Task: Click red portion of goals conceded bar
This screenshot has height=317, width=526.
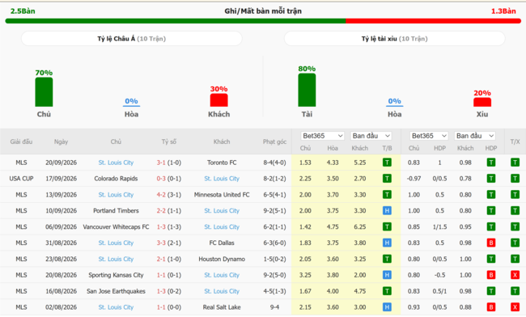Action: (x=434, y=21)
